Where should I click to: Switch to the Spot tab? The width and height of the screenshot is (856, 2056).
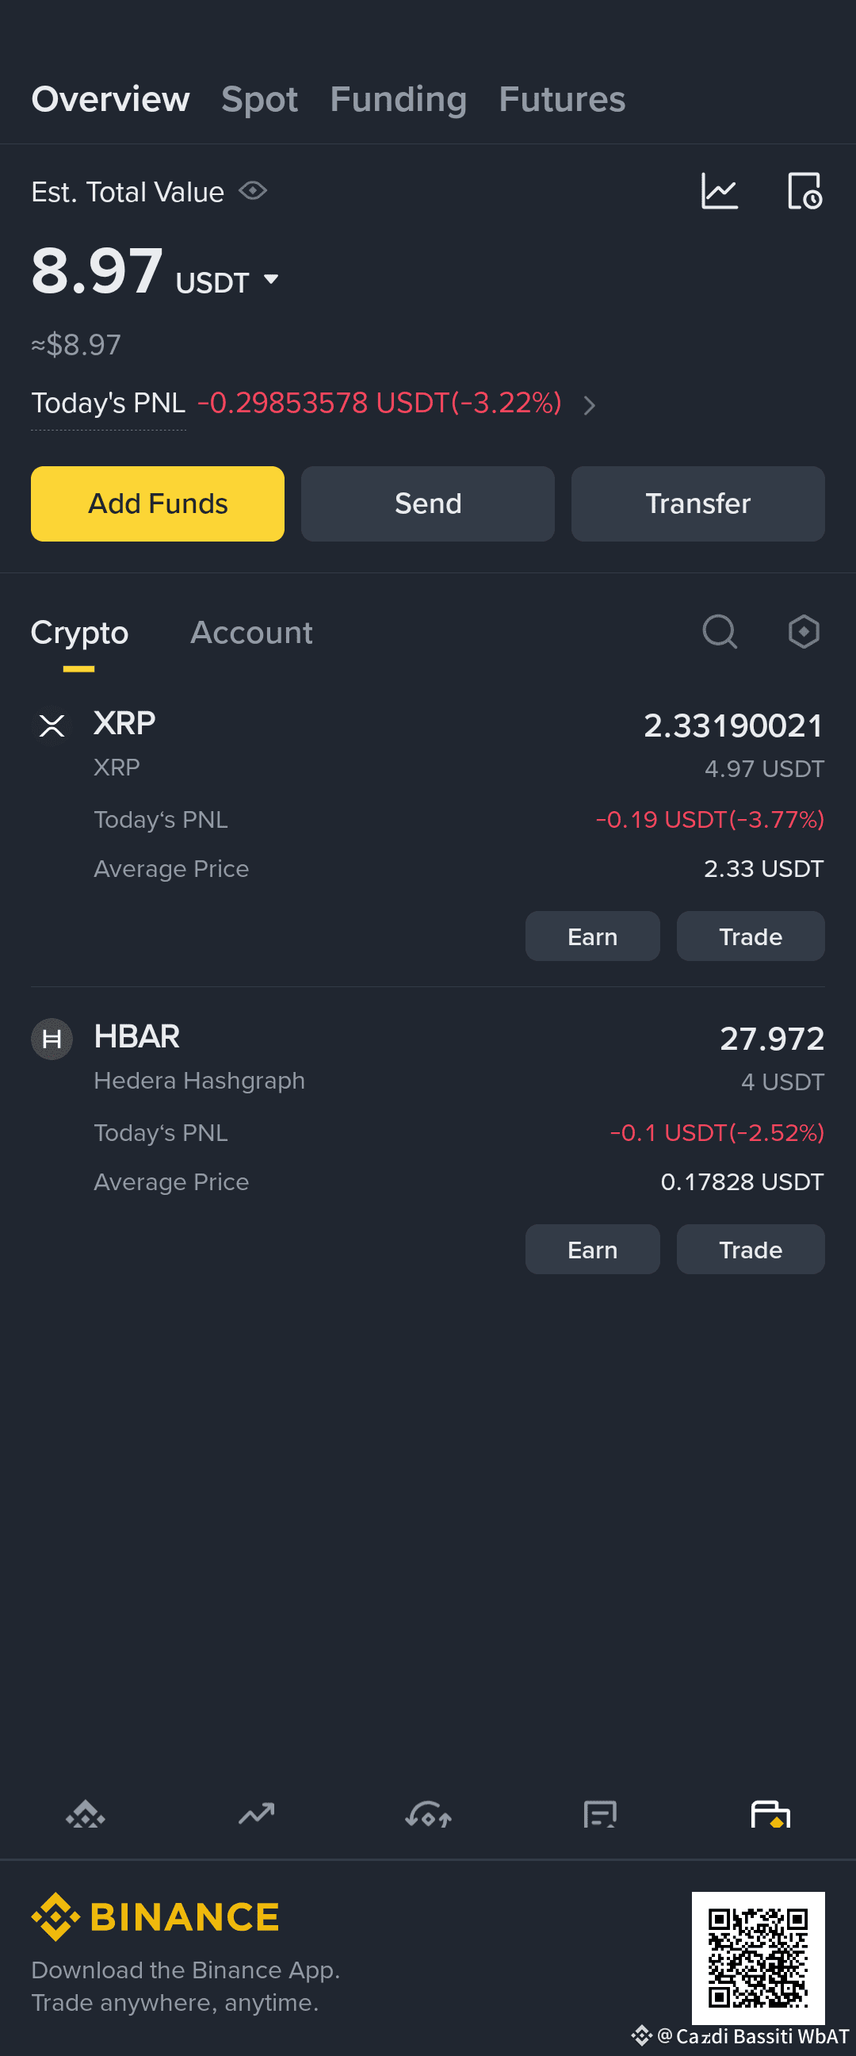(x=259, y=100)
